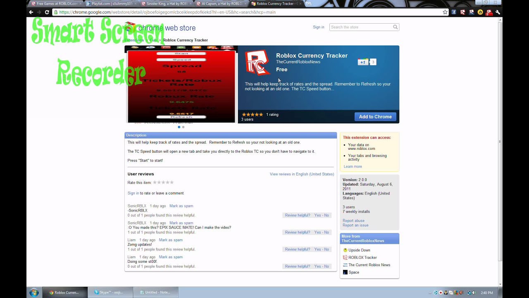
Task: Click the extension screenshot thumbnail
Action: coord(181,84)
